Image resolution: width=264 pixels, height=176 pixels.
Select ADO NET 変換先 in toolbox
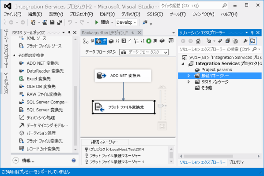(43, 63)
